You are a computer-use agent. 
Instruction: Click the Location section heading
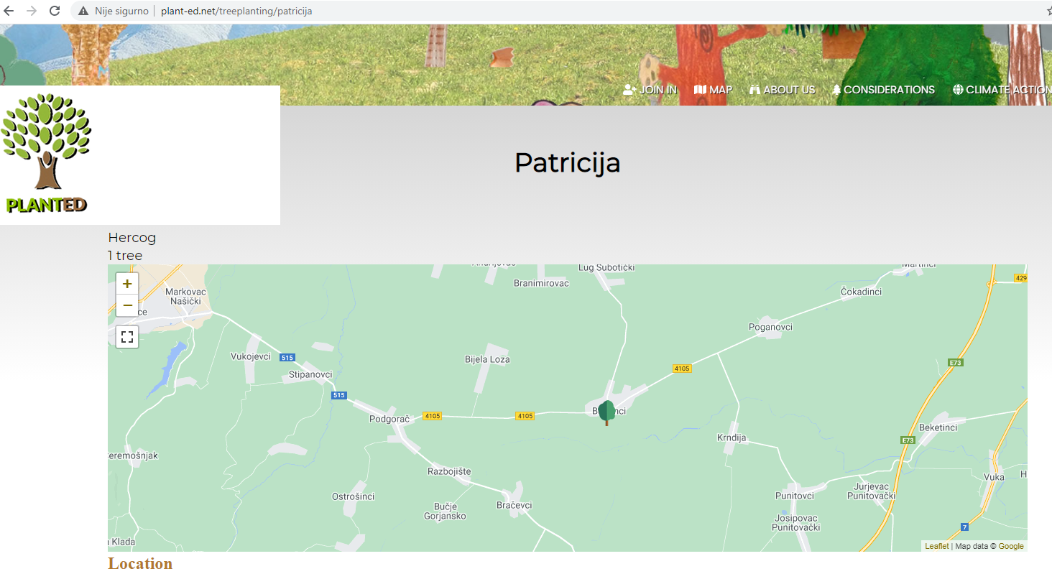tap(140, 563)
